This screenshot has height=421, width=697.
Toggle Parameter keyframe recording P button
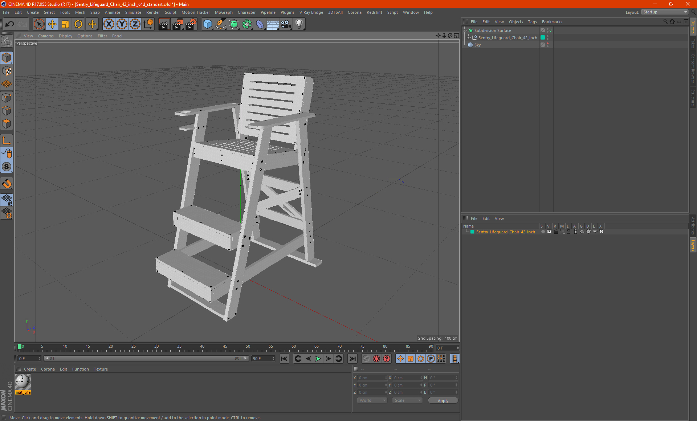[x=431, y=359]
